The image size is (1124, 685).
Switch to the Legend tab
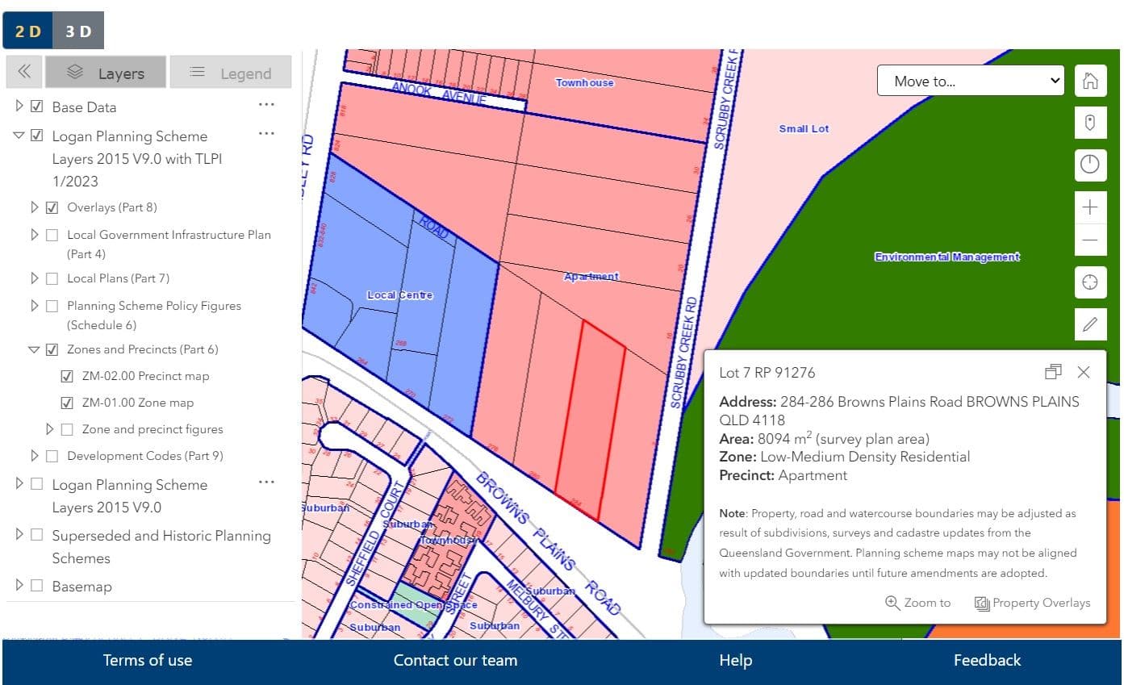pos(231,72)
